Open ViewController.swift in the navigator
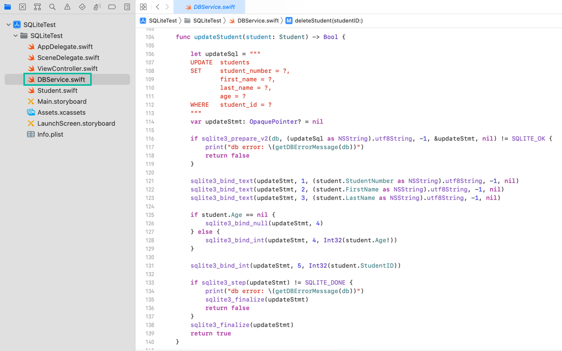562x351 pixels. pos(67,68)
